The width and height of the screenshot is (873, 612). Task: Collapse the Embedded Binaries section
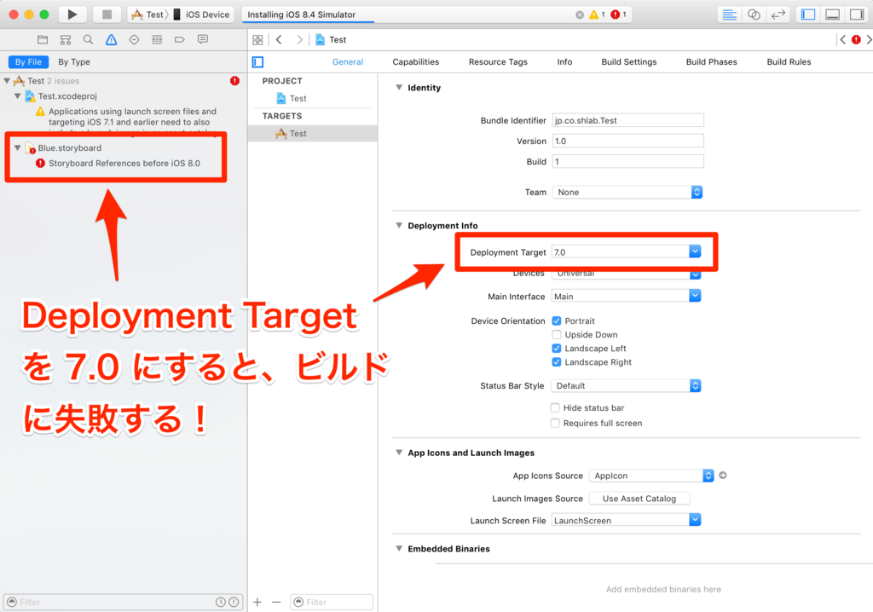tap(399, 549)
